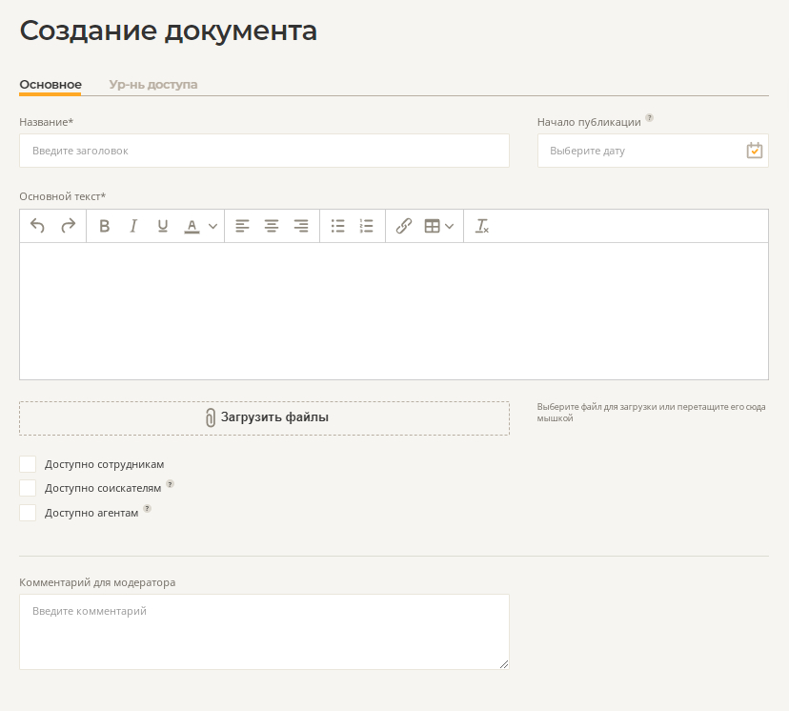789x711 pixels.
Task: Select the 'Основное' tab
Action: coord(51,84)
